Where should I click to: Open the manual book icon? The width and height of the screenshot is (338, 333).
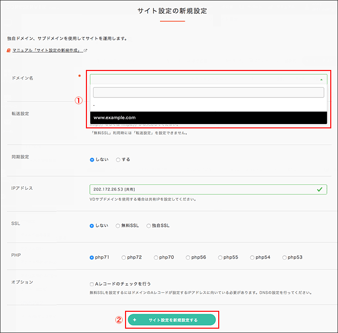coord(9,50)
